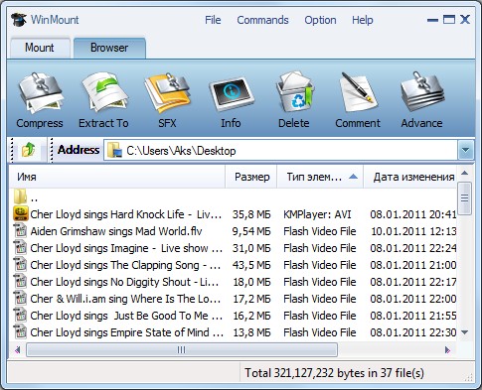Click the date 08.01.2011 21:55

click(413, 316)
